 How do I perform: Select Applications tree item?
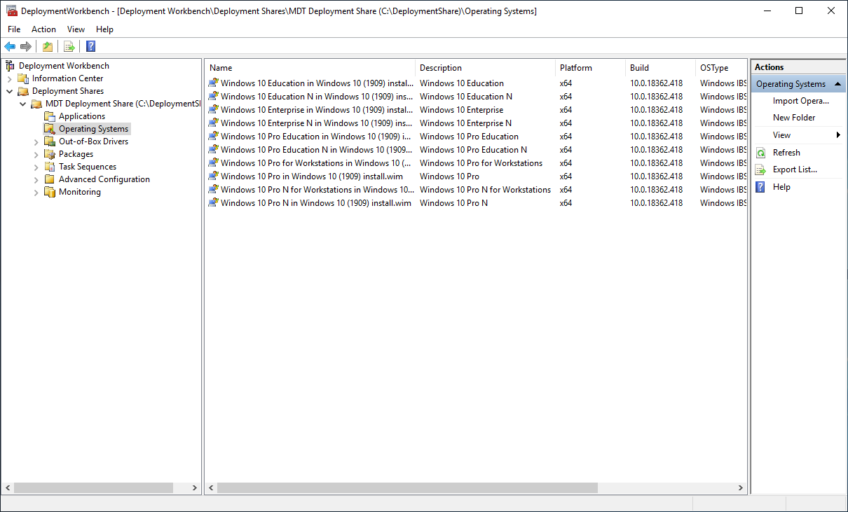[82, 116]
